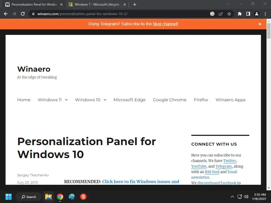This screenshot has width=271, height=203.
Task: Open Chrome three-dot menu
Action: point(265,14)
